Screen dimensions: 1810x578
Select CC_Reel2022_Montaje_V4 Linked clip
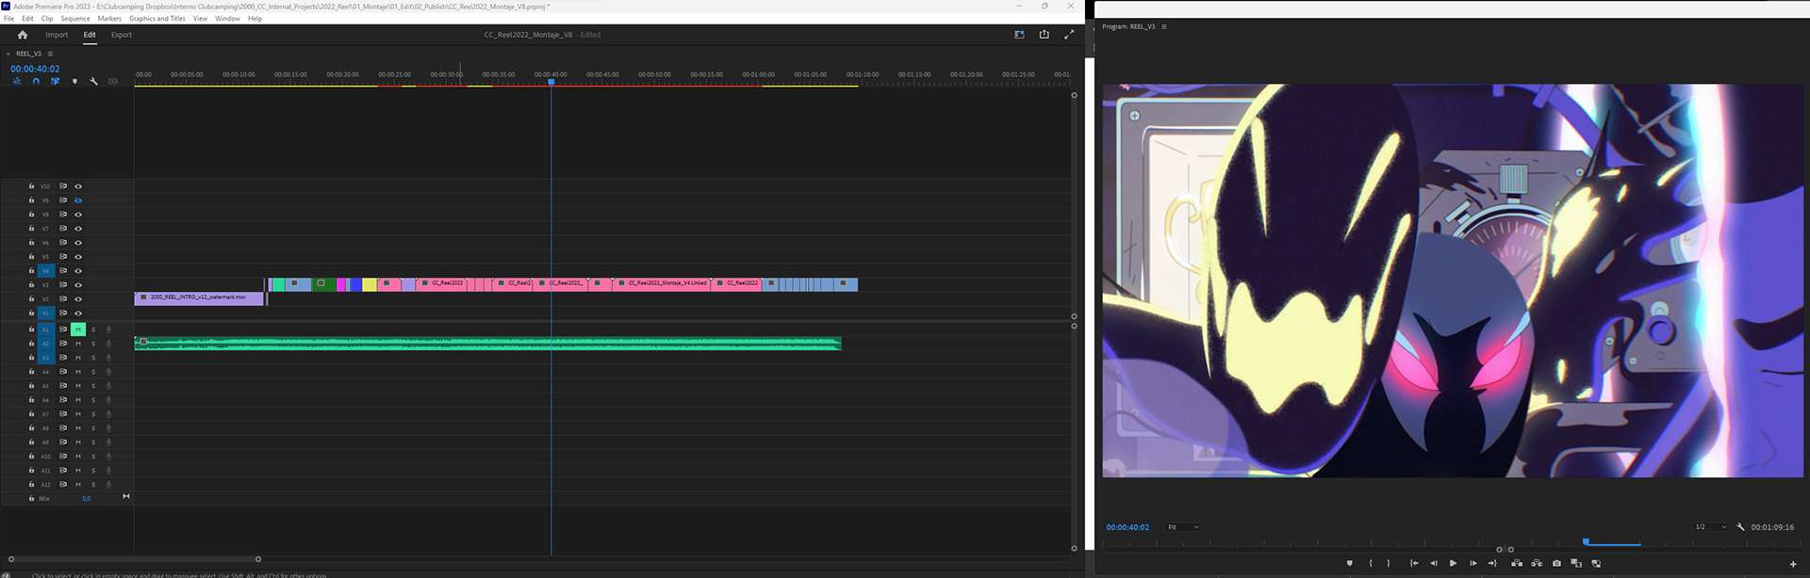(660, 283)
